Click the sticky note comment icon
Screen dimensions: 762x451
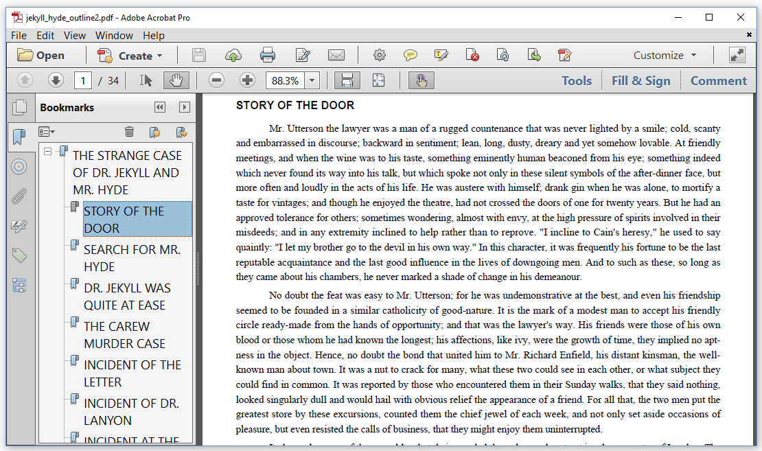pos(410,56)
